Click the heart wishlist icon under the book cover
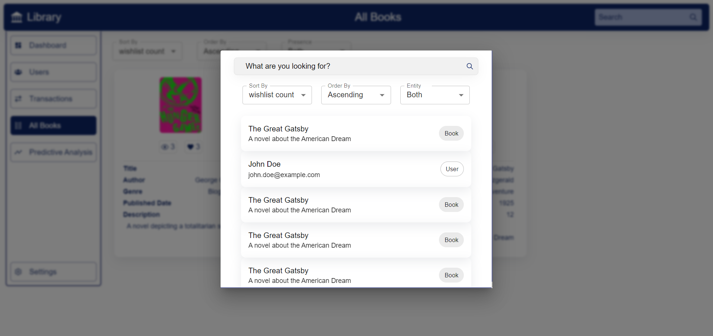 point(190,147)
